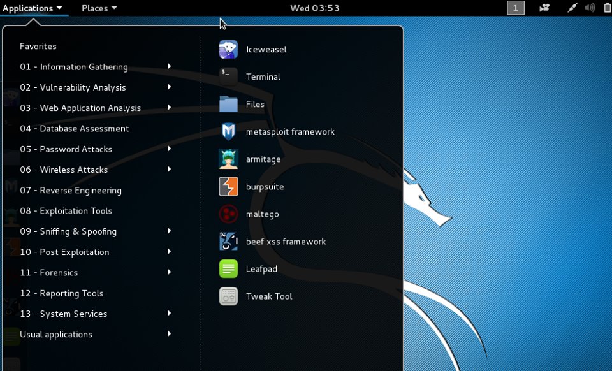Click the burpsuite text label

pyautogui.click(x=265, y=187)
